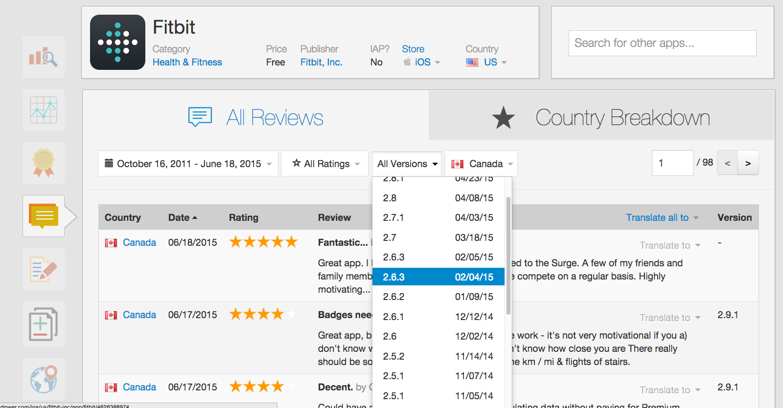Click the Version column header
The width and height of the screenshot is (783, 408).
tap(735, 217)
